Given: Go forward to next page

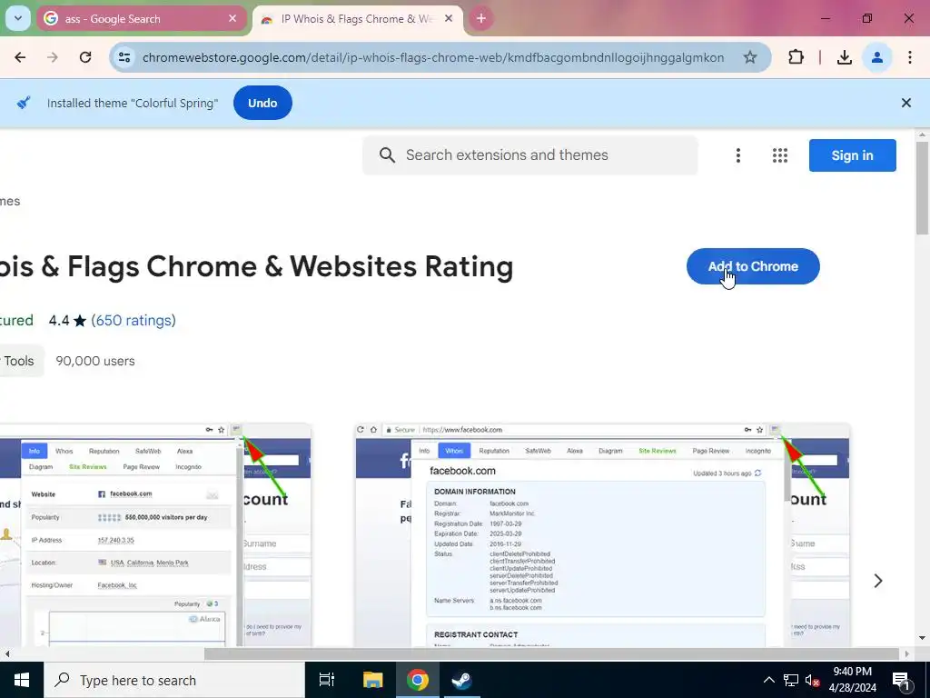Looking at the screenshot, I should [x=53, y=57].
